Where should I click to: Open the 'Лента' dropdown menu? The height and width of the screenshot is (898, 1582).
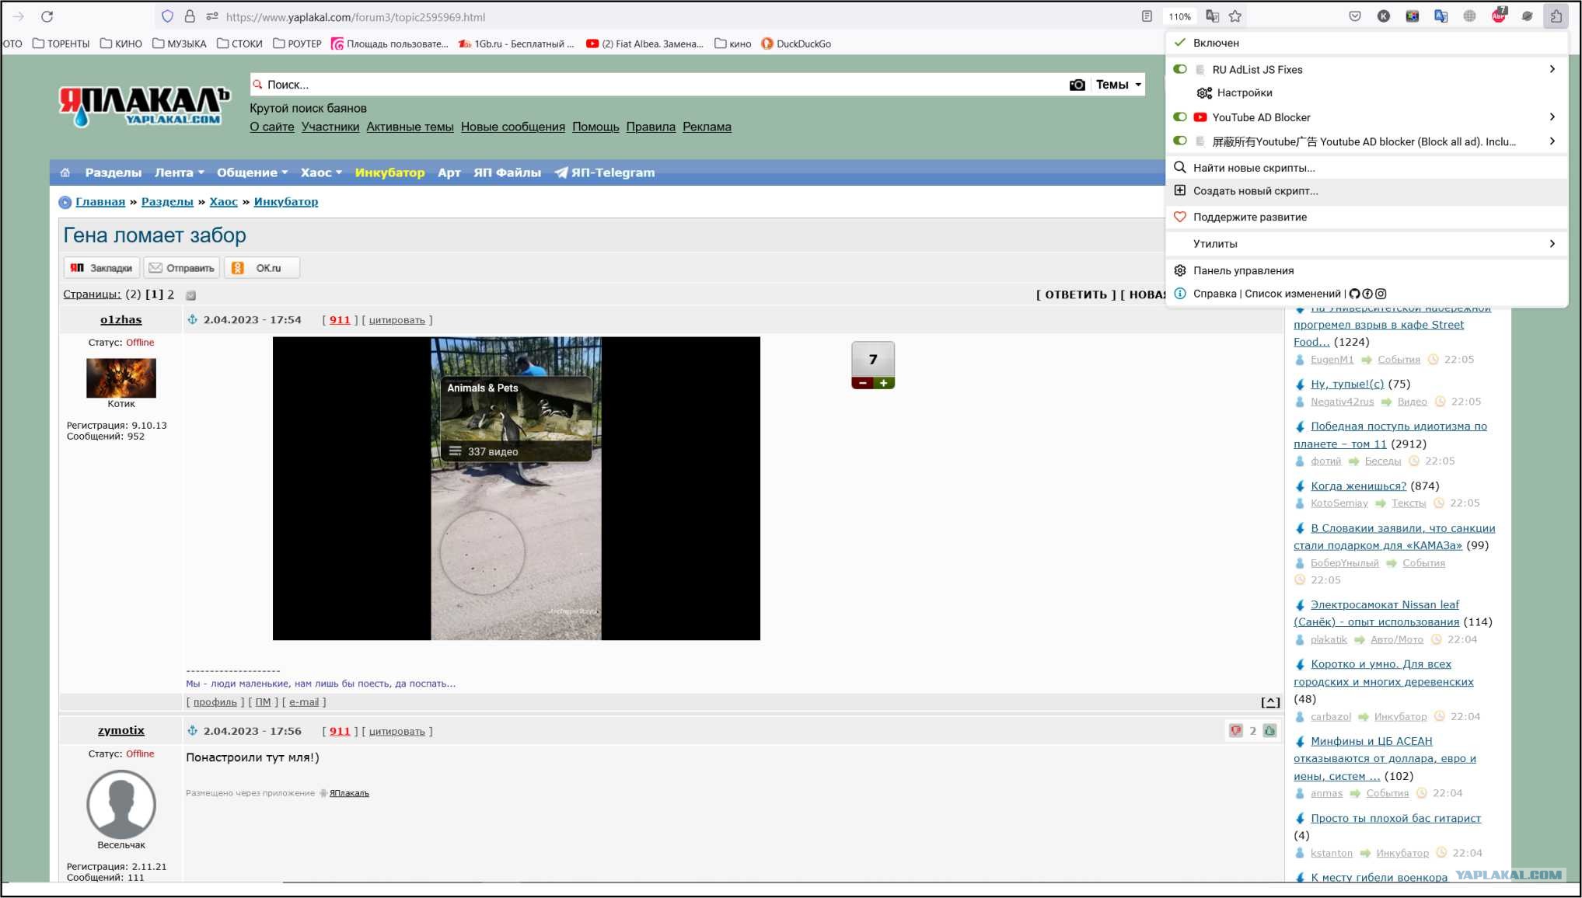179,172
